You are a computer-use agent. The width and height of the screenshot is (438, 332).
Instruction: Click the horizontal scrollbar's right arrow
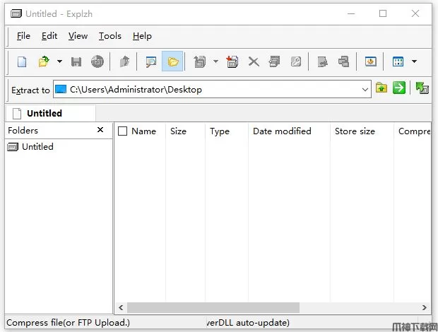point(425,308)
